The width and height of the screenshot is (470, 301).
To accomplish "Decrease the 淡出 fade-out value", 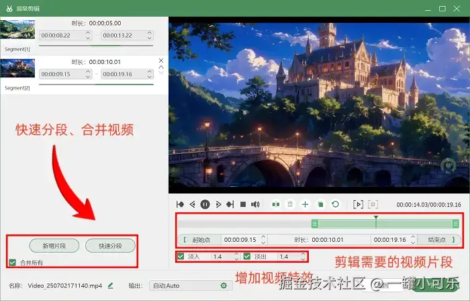I will click(x=303, y=259).
